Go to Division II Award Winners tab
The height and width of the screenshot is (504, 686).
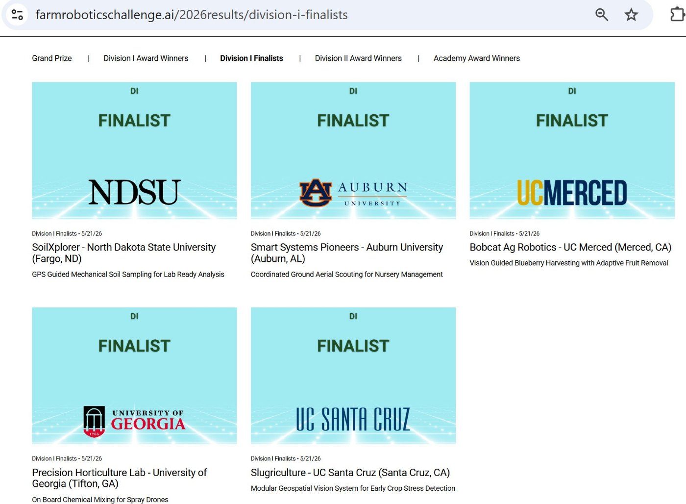tap(358, 58)
